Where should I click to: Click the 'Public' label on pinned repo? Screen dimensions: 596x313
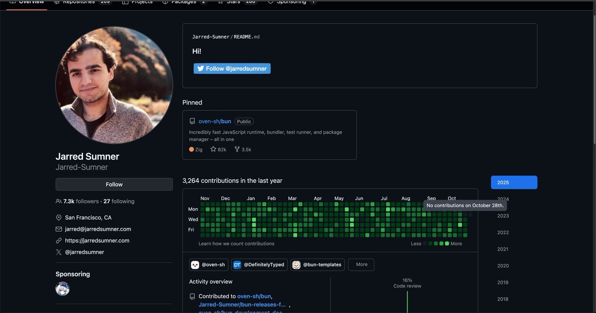coord(244,121)
